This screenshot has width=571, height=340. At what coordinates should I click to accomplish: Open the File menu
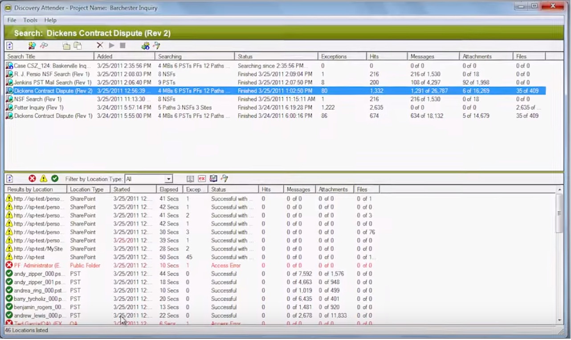click(12, 20)
